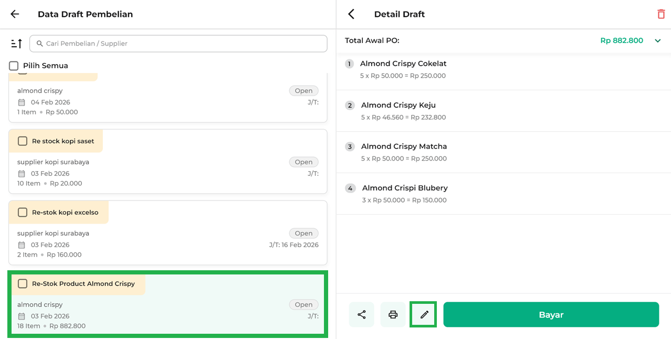Select the Almond Crispi Blubery item

503,194
